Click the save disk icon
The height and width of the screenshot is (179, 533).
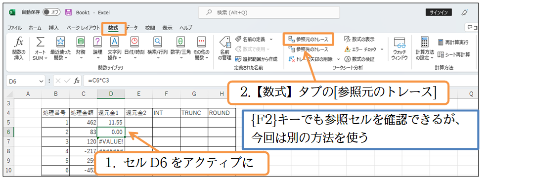(68, 12)
